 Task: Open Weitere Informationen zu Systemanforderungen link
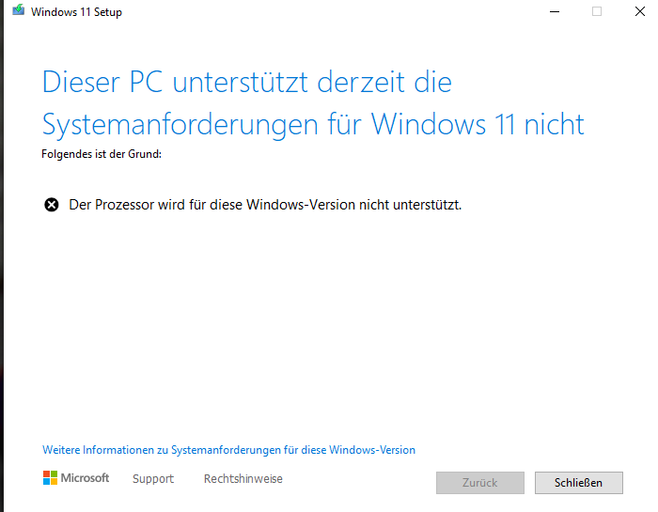[x=228, y=450]
